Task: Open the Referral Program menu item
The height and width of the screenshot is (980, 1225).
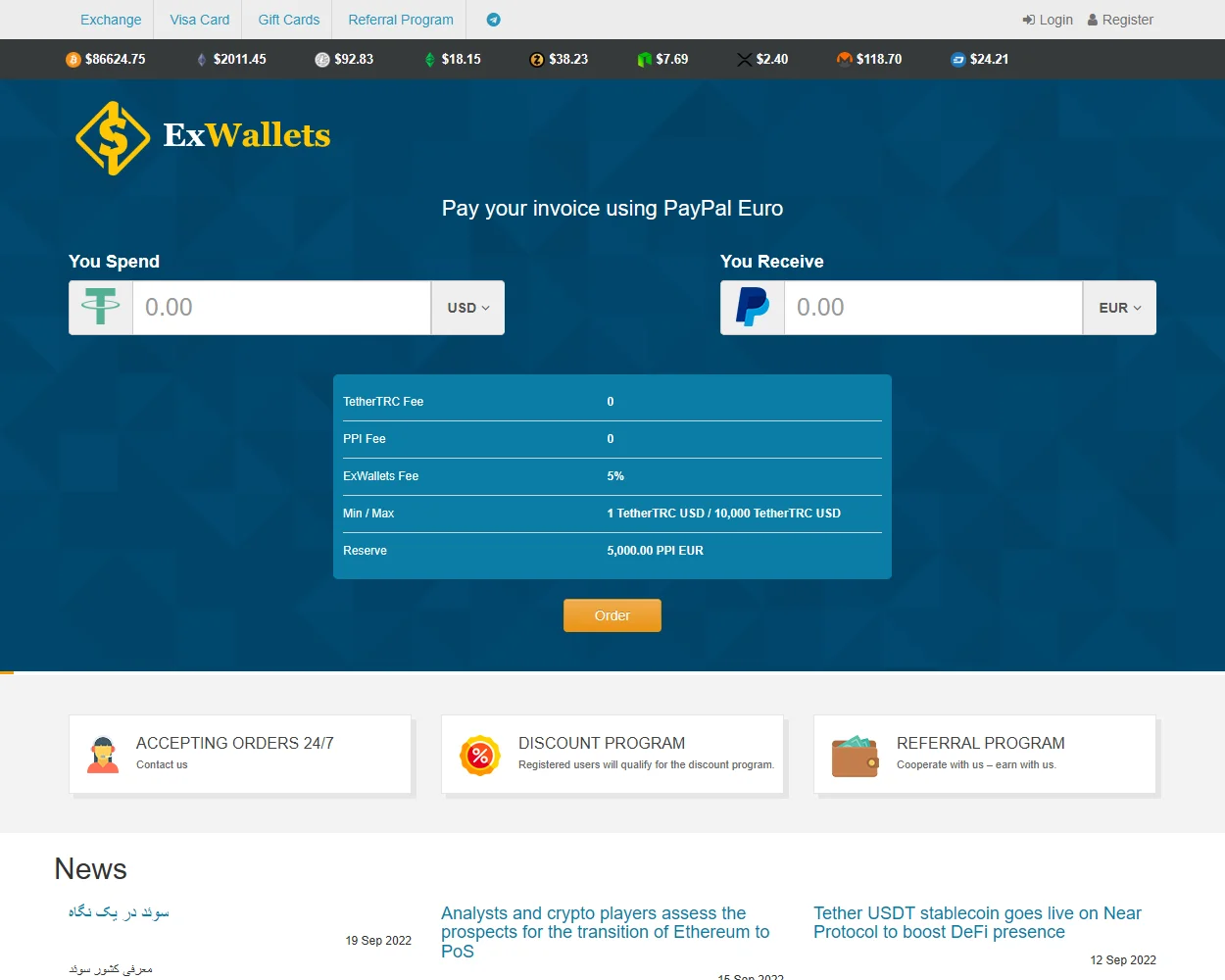Action: point(401,20)
